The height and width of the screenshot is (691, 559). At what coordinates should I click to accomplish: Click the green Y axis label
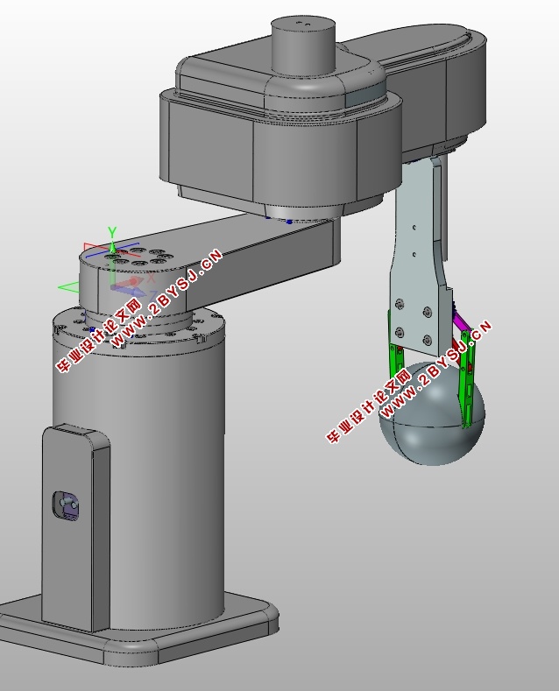pyautogui.click(x=112, y=232)
